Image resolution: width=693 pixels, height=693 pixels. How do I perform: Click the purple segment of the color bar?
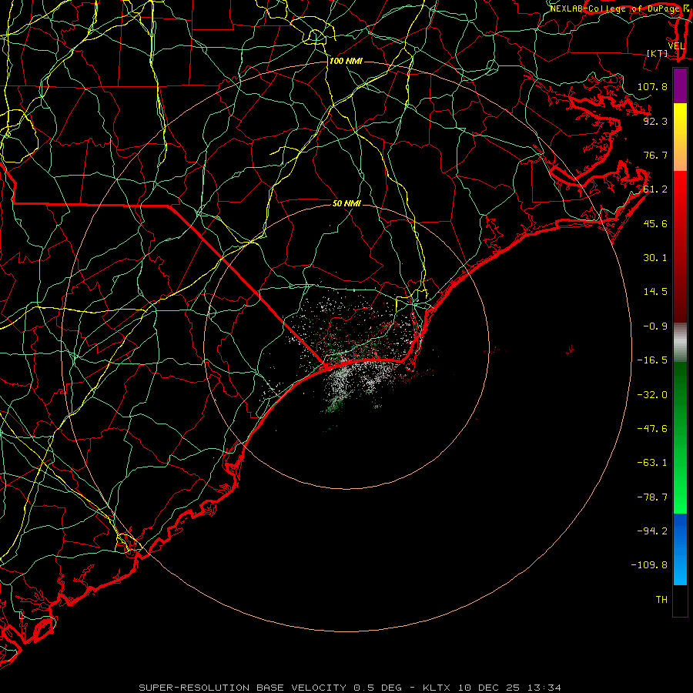[680, 86]
